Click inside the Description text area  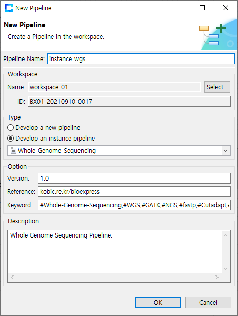tap(115, 252)
